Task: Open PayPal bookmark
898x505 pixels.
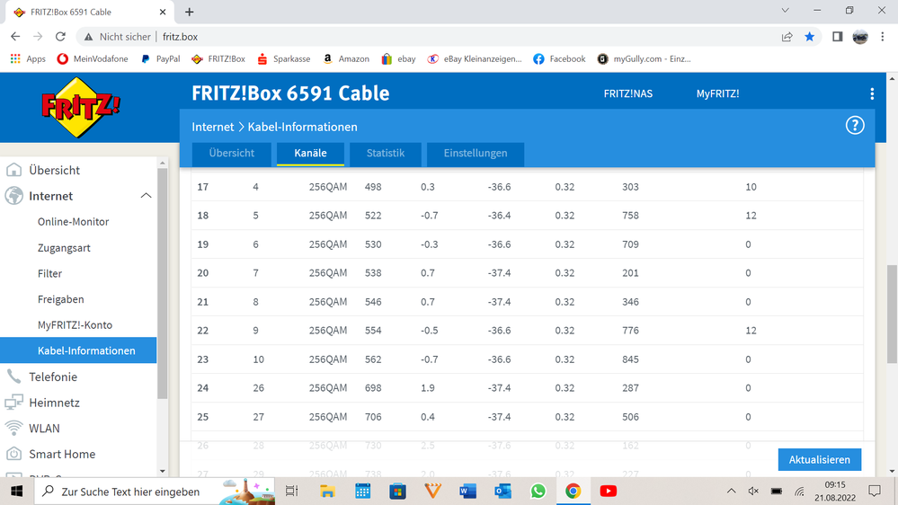Action: pos(160,59)
